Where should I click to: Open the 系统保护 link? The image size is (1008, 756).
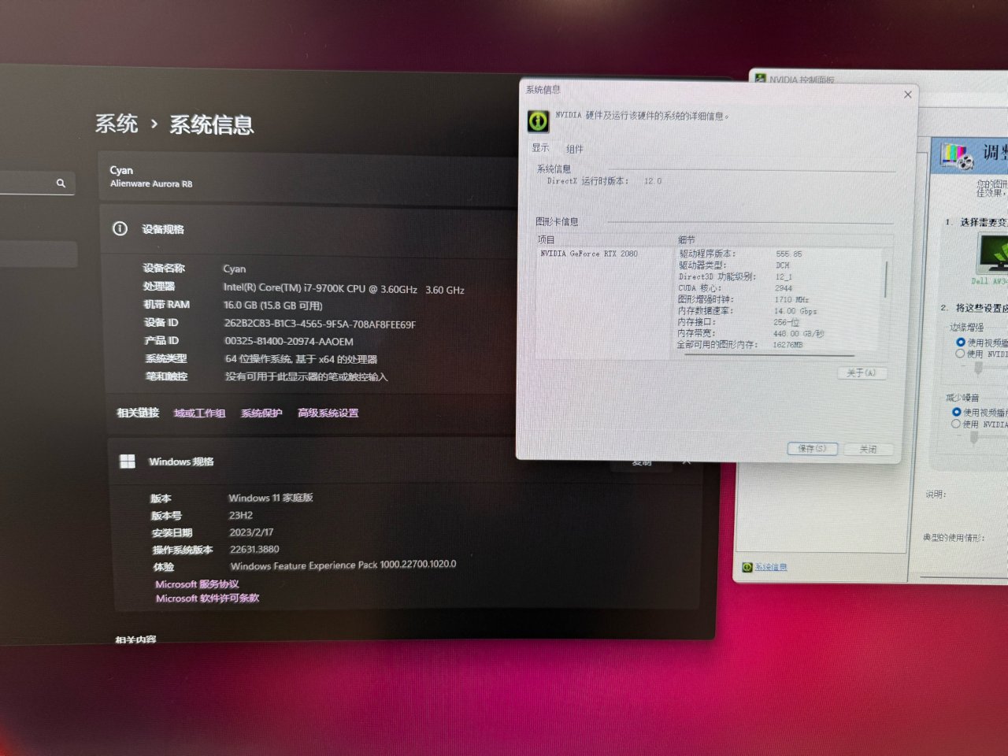pos(261,413)
